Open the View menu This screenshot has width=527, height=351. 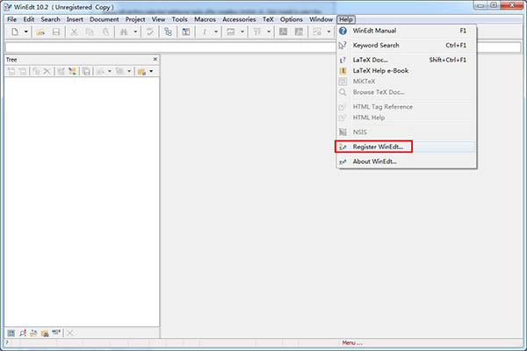click(158, 19)
